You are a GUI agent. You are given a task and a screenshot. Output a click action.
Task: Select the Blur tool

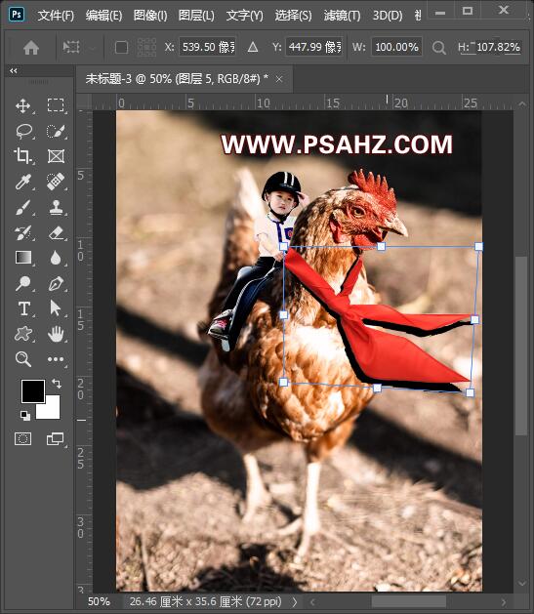(x=56, y=258)
